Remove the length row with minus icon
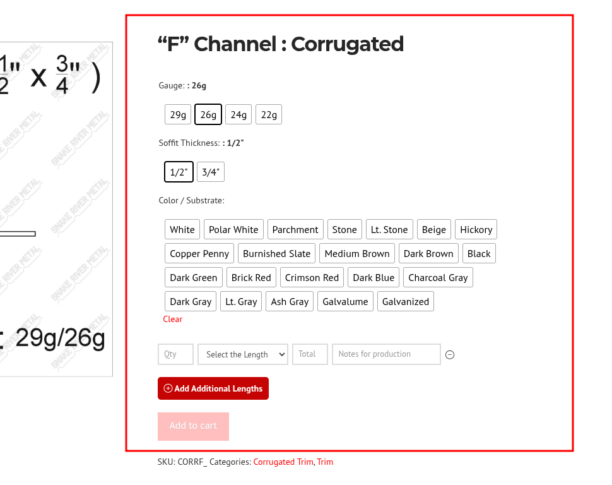 click(450, 354)
